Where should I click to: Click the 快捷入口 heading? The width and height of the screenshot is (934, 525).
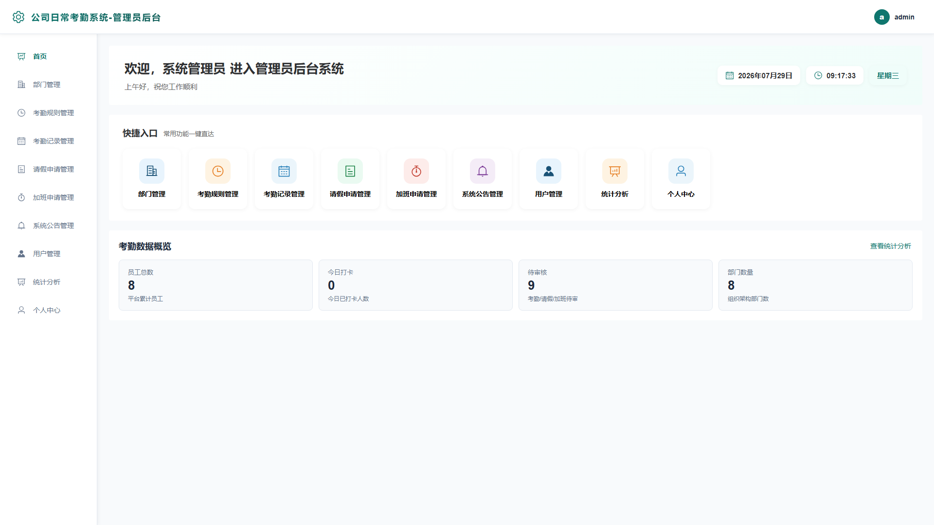tap(140, 133)
